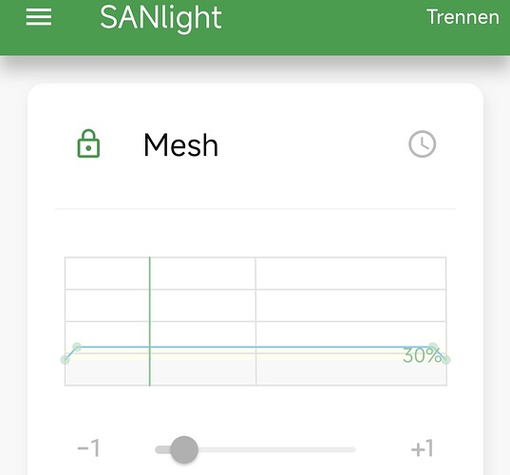The image size is (510, 475).
Task: Click the top-right cell of chart grid
Action: (351, 274)
